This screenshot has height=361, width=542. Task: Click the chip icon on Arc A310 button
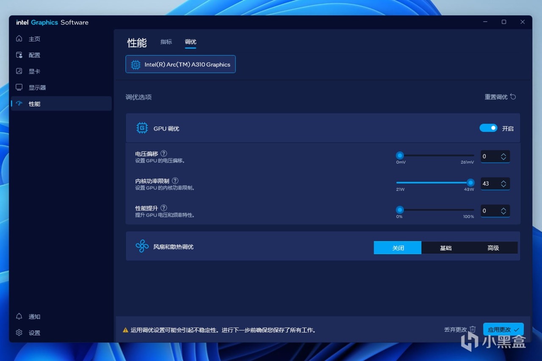(x=135, y=65)
